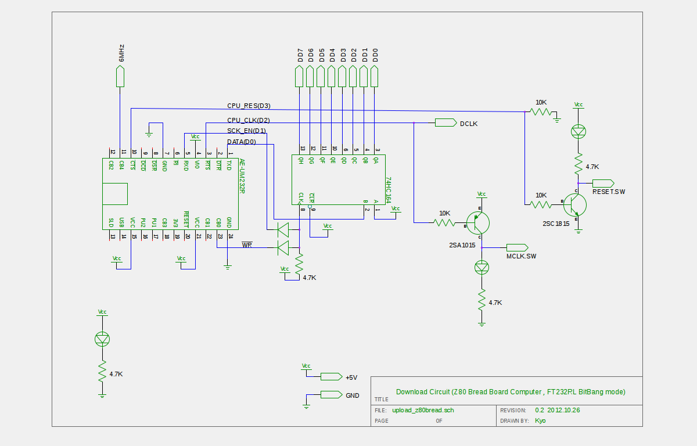697x446 pixels.
Task: Click the DD7 bus connector symbol
Action: (299, 76)
